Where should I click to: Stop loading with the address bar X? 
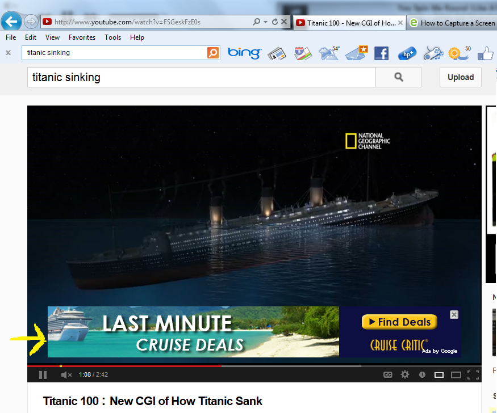284,22
